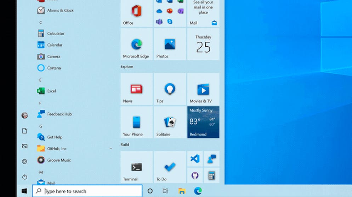The image size is (352, 197).
Task: Open the small GitHub tile
Action: (x=195, y=175)
